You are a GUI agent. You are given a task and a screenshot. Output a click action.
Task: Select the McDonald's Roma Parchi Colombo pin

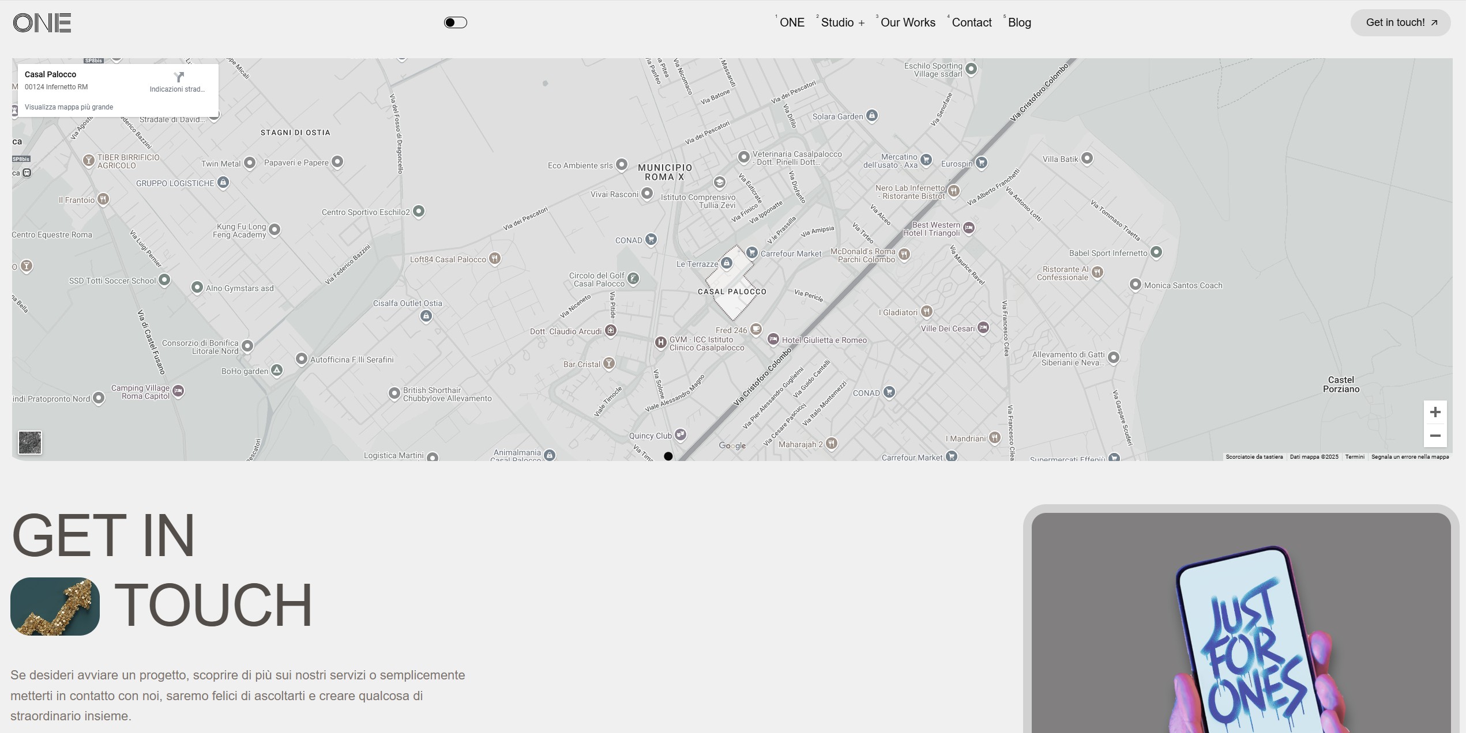coord(904,254)
